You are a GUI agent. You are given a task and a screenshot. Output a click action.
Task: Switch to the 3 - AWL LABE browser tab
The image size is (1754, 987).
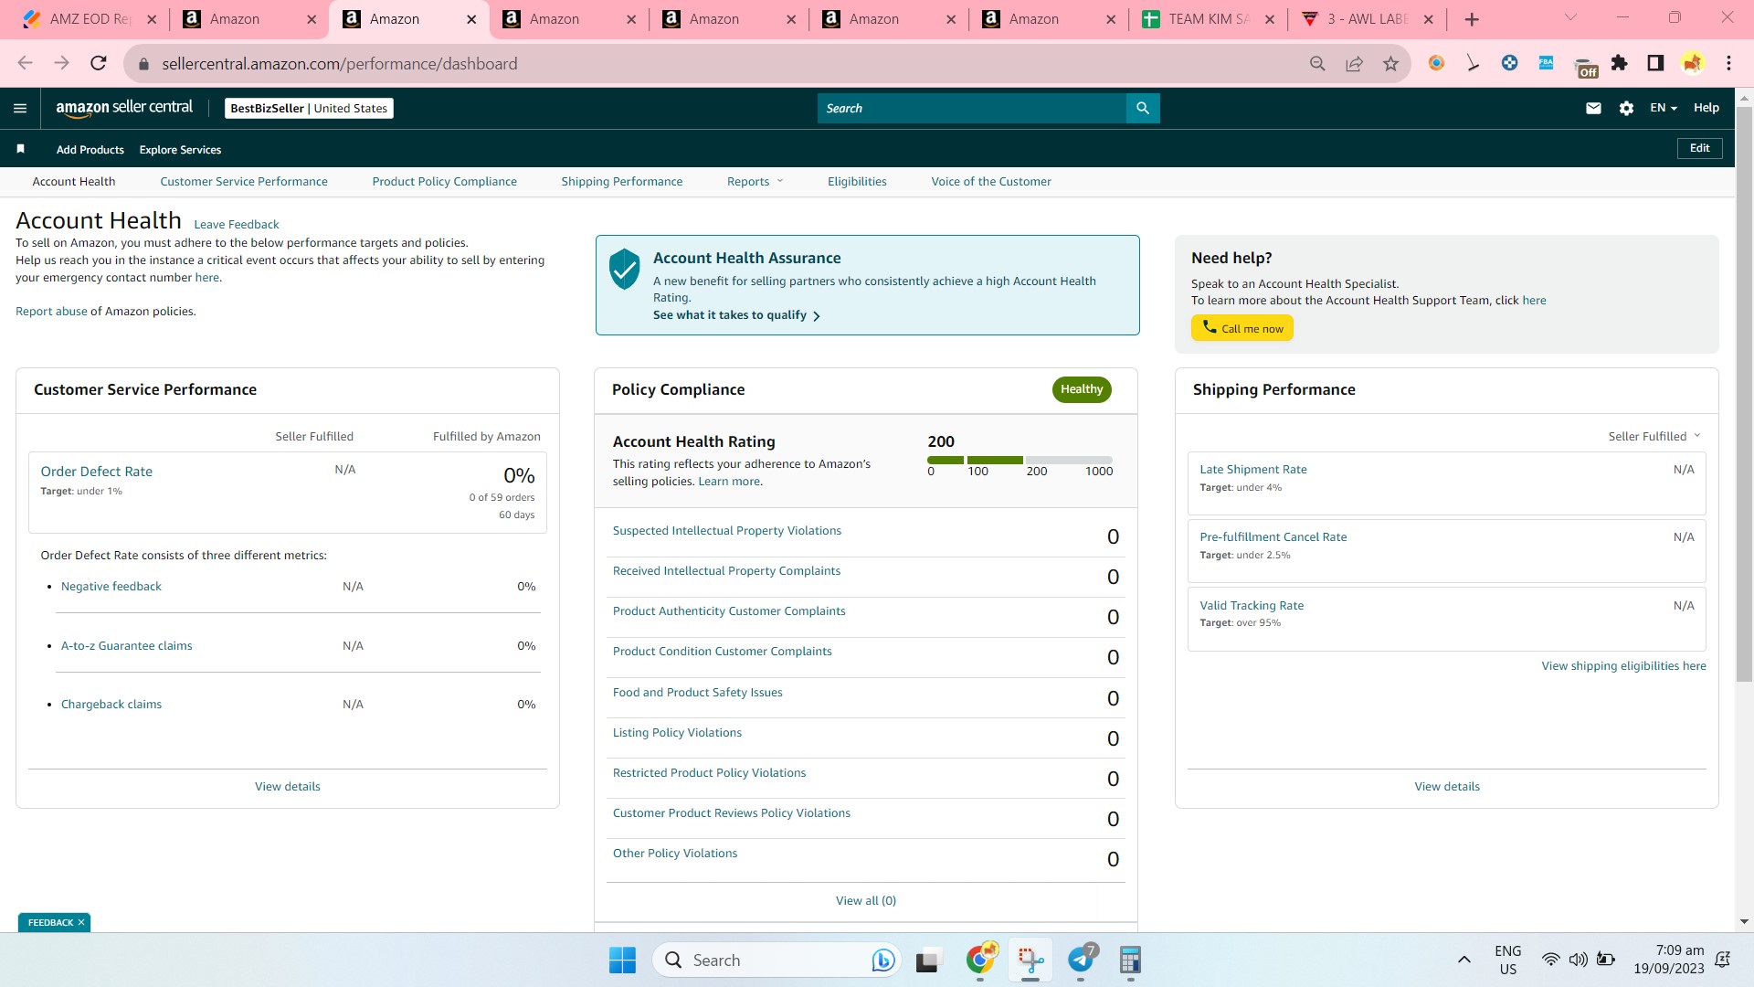coord(1368,19)
